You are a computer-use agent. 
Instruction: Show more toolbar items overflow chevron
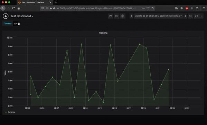[x=197, y=8]
